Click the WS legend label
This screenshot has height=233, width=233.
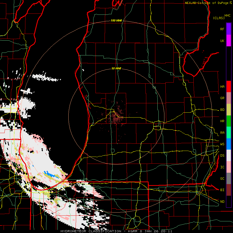tap(222, 144)
